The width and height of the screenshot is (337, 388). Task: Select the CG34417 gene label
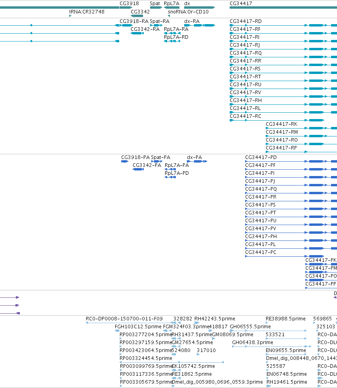coord(241,4)
